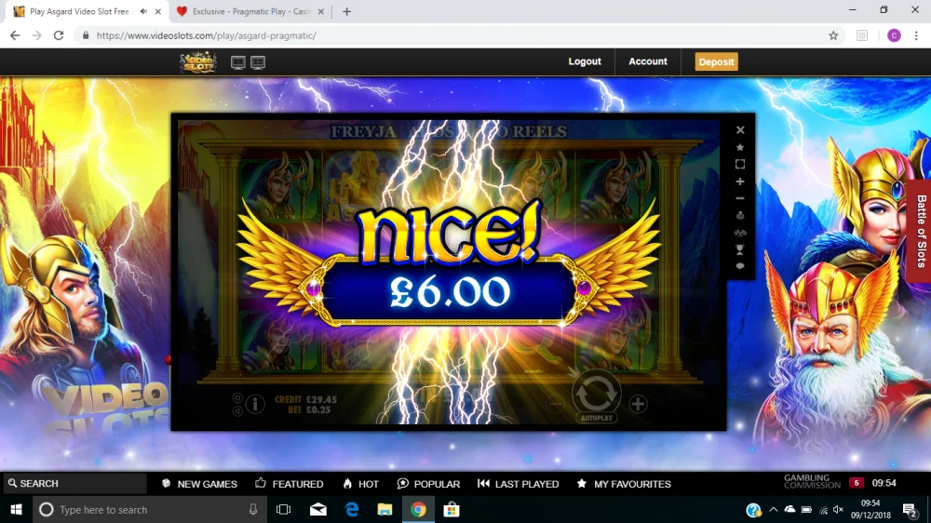Go forward in browser history
This screenshot has width=931, height=523.
pyautogui.click(x=37, y=35)
